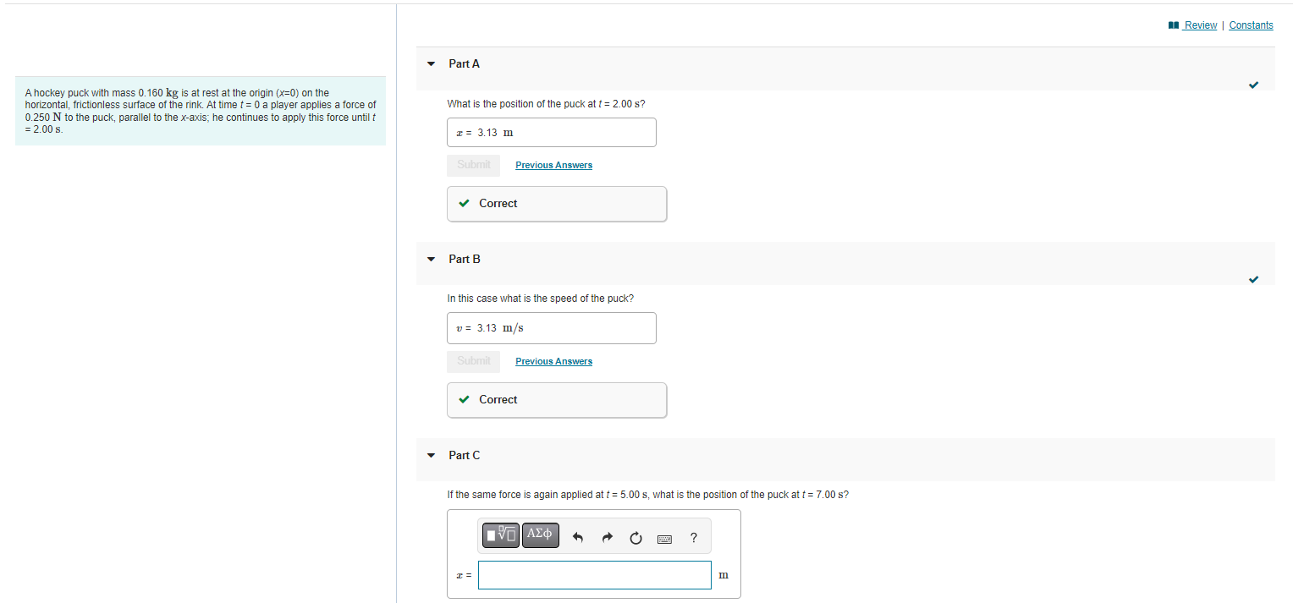Click the Part A header label

465,63
